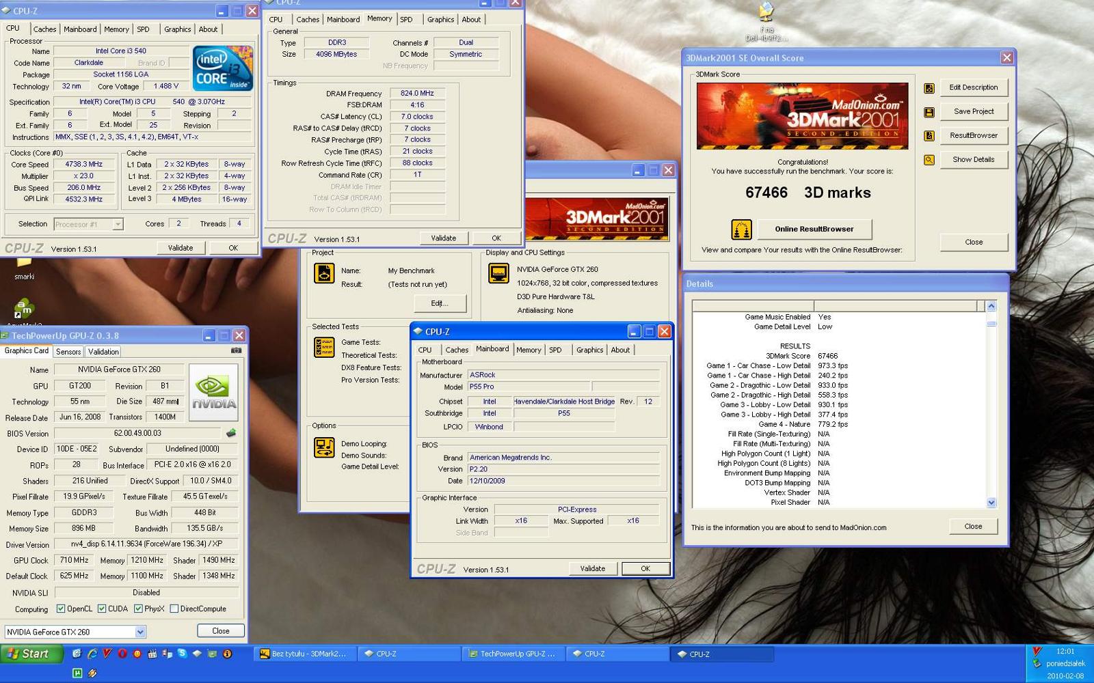Open the desktop file icon at top
1094x683 pixels.
(x=766, y=20)
